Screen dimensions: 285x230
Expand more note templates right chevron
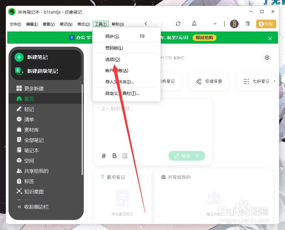pos(274,81)
